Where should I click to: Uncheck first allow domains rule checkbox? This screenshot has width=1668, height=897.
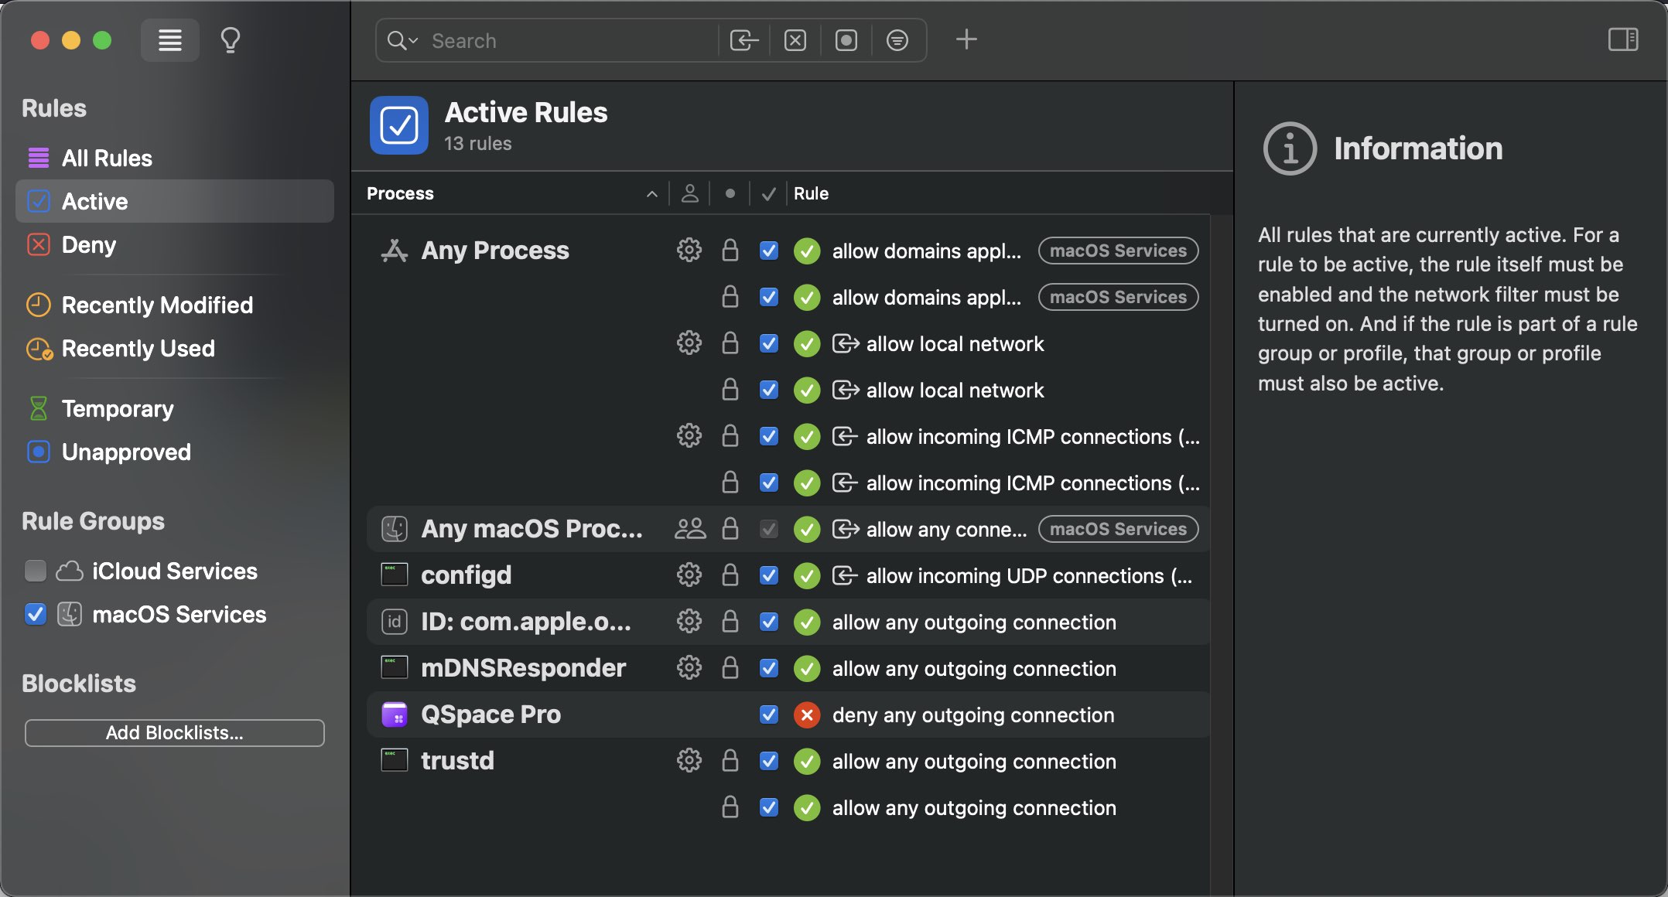click(769, 251)
